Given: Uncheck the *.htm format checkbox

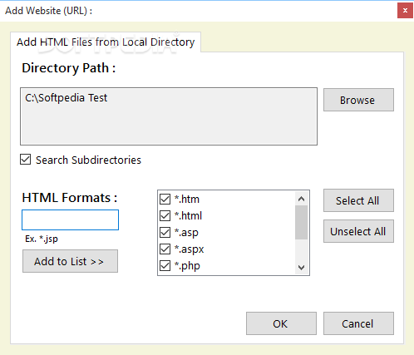Looking at the screenshot, I should click(x=165, y=199).
